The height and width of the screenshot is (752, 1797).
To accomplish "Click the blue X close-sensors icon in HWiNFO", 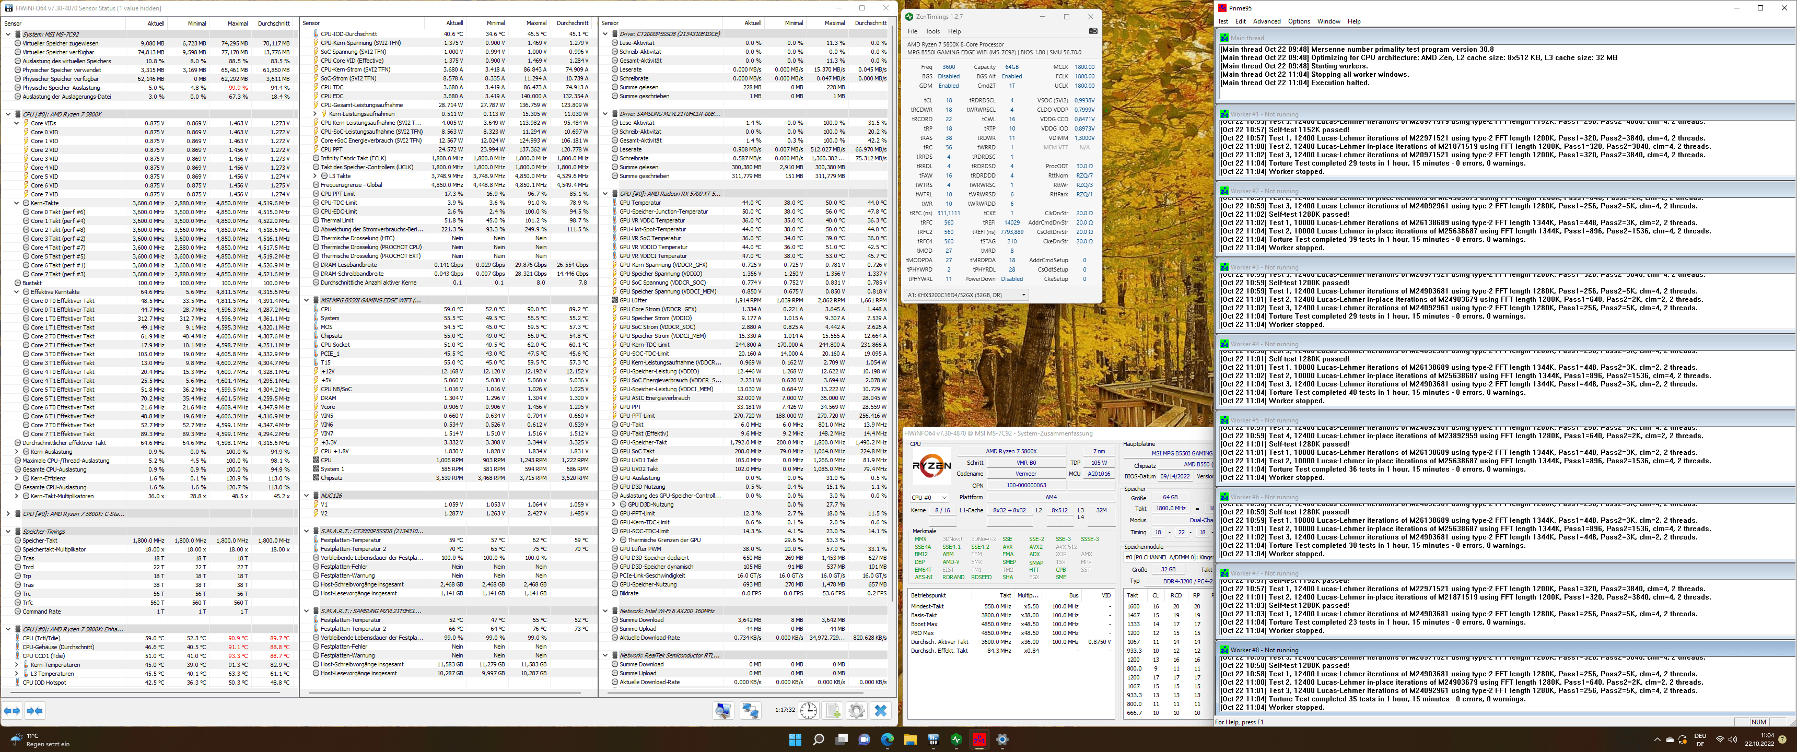I will click(880, 711).
